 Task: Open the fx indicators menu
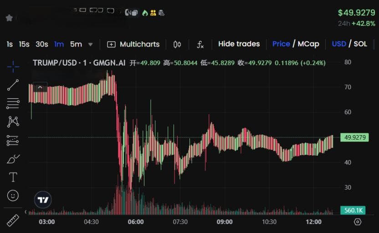click(200, 45)
